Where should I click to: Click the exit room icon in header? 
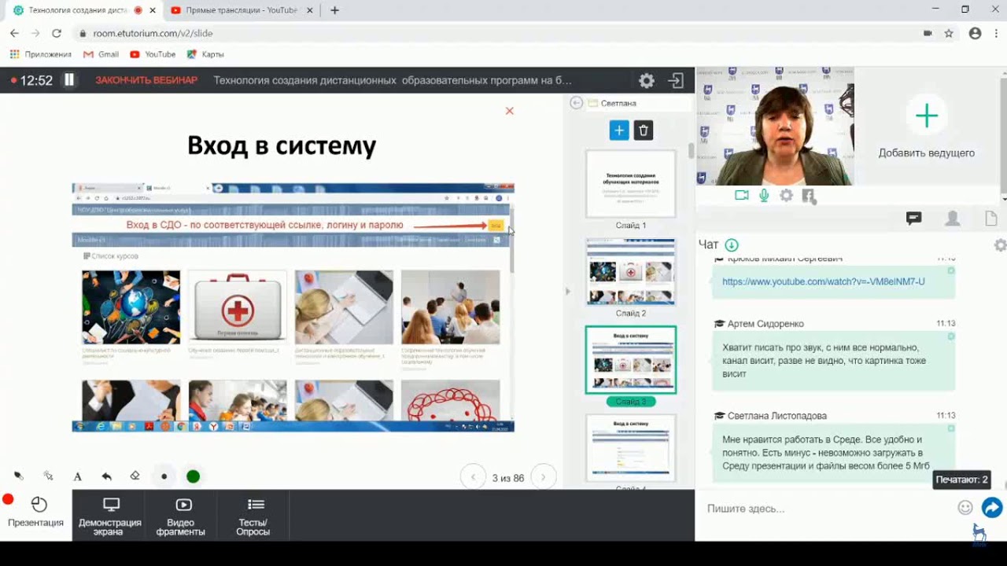[676, 80]
